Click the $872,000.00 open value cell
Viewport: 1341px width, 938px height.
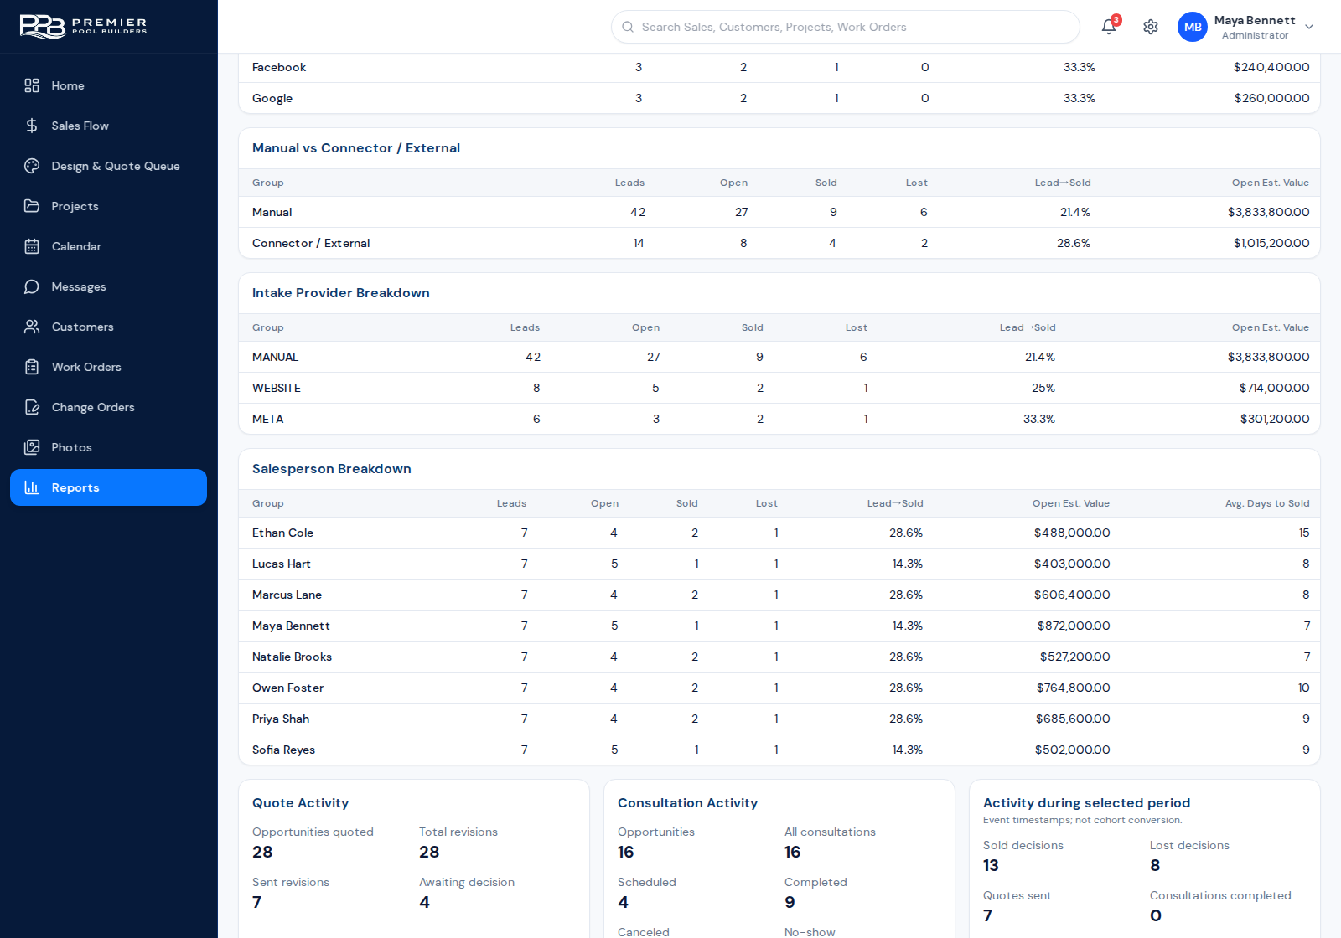tap(1074, 626)
